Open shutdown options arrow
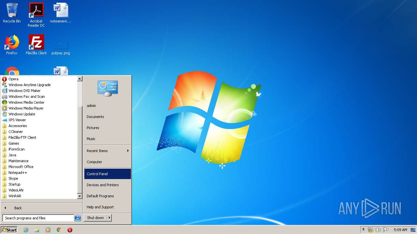Viewport: 417px width, 234px height. [109, 218]
